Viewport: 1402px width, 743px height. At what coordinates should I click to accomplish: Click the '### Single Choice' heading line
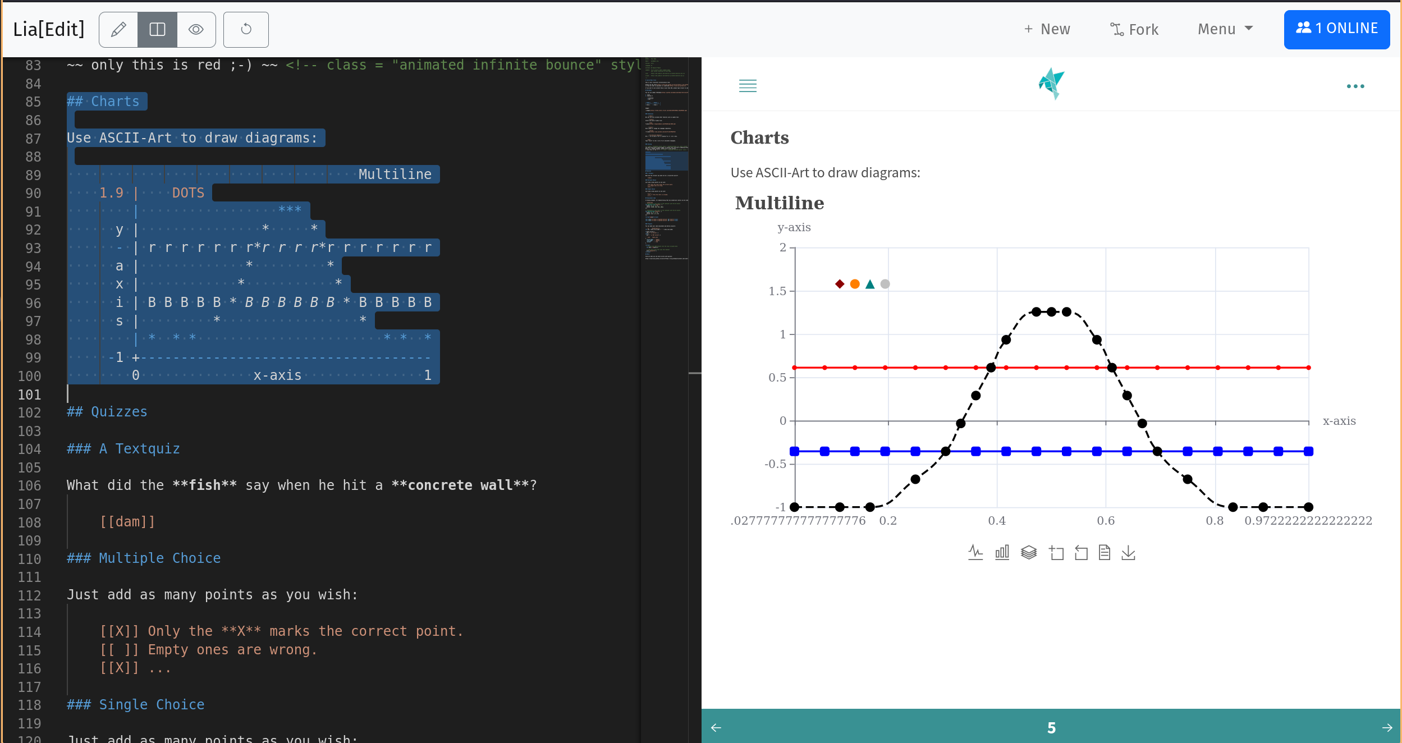pyautogui.click(x=135, y=705)
